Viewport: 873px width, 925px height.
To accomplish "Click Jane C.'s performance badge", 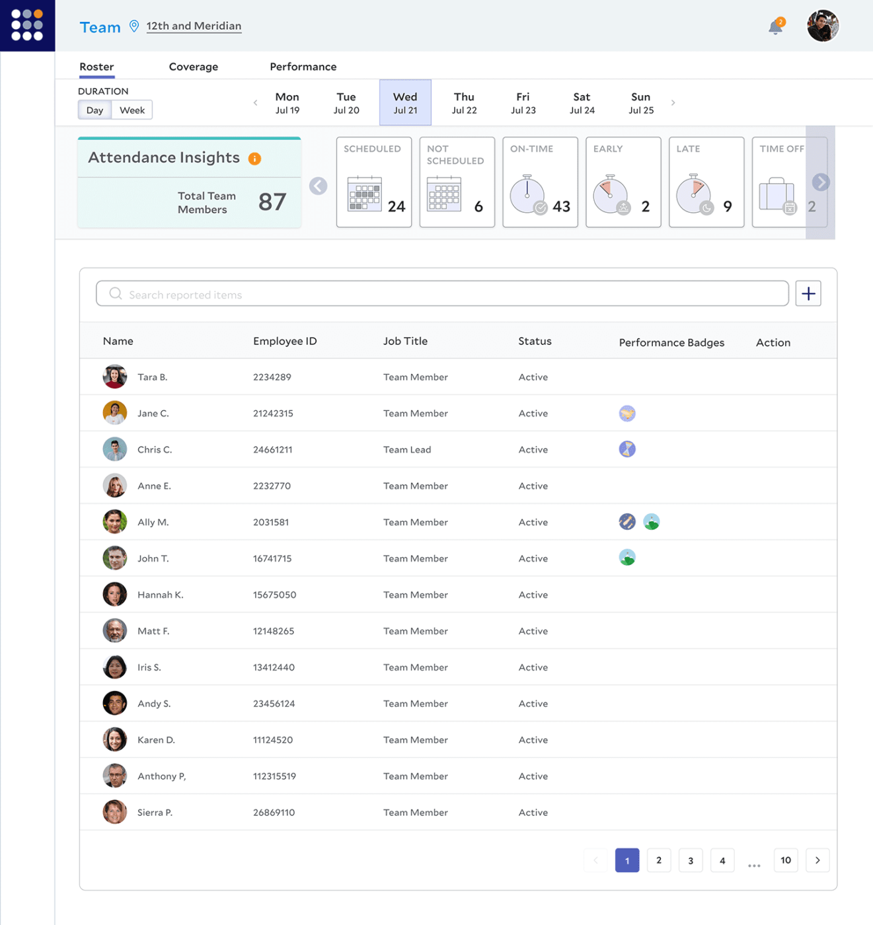I will click(x=626, y=412).
